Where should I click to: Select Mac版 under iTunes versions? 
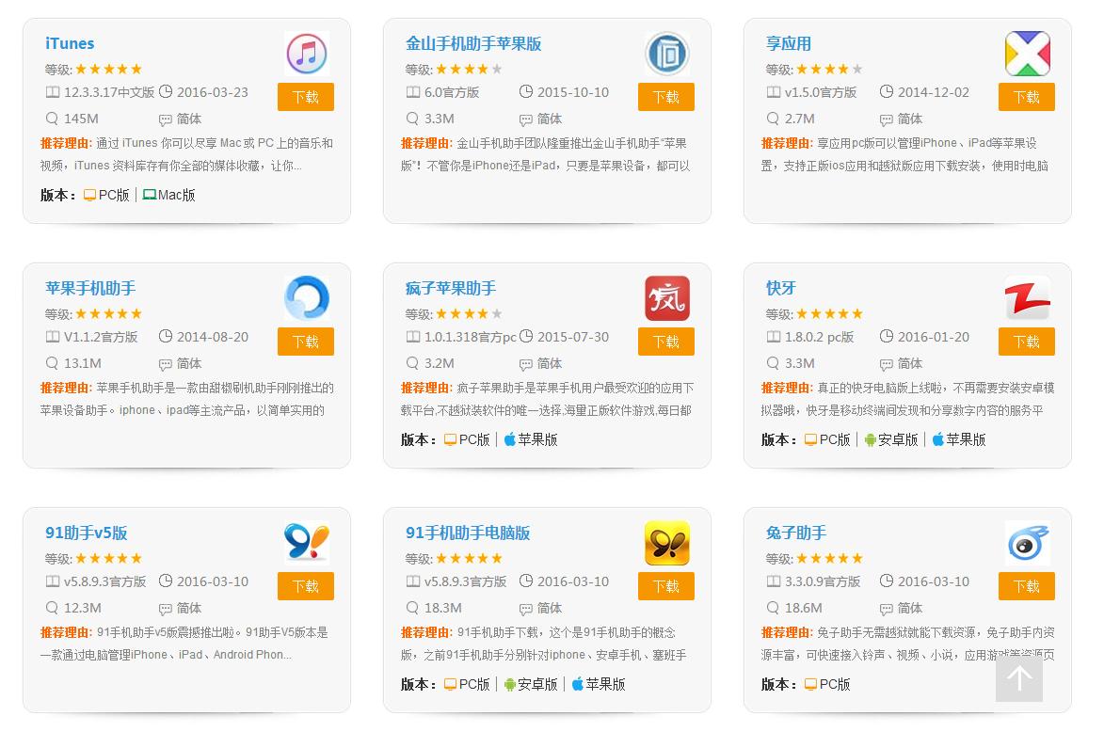168,195
